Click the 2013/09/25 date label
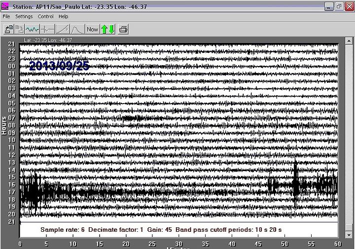Viewport: 355px width, 249px height. pos(59,66)
